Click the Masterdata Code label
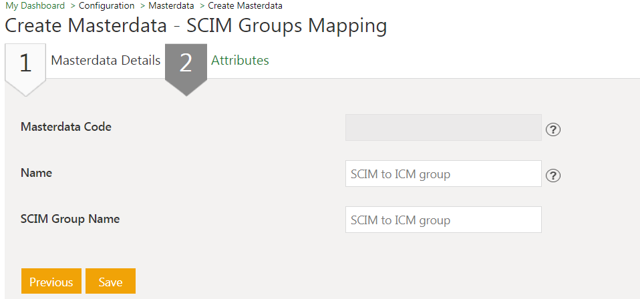 66,126
